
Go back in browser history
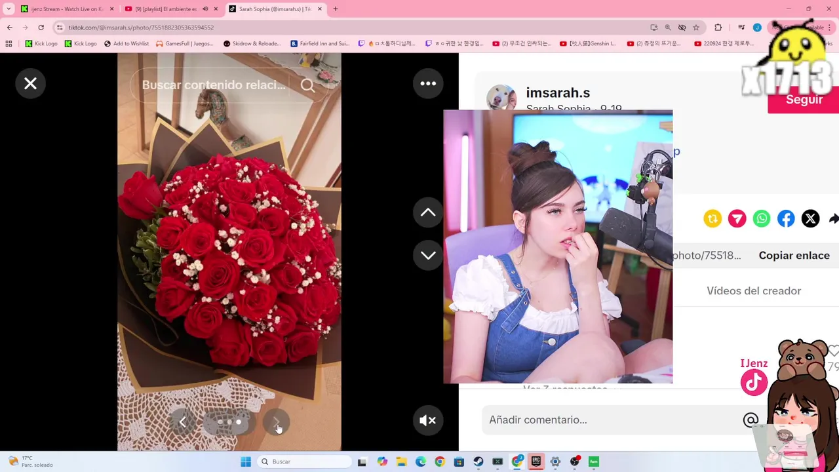tap(10, 28)
